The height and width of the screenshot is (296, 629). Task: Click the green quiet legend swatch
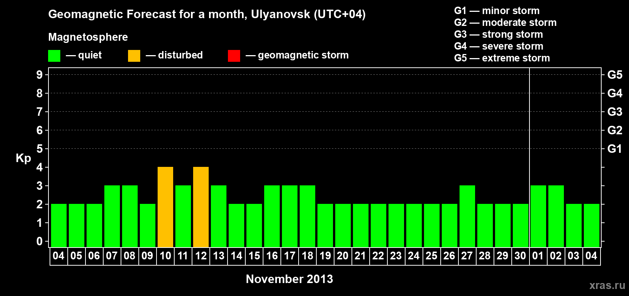54,56
